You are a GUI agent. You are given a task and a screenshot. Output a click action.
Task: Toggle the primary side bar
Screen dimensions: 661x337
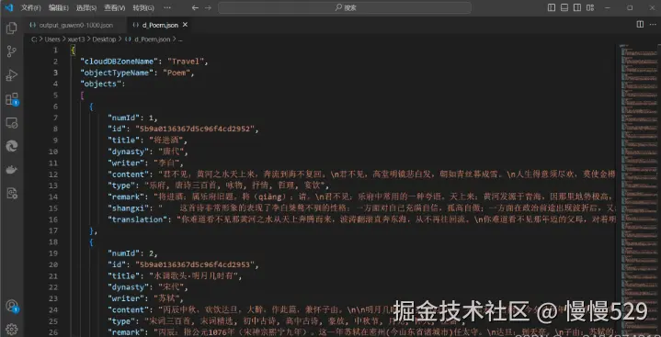tap(552, 7)
